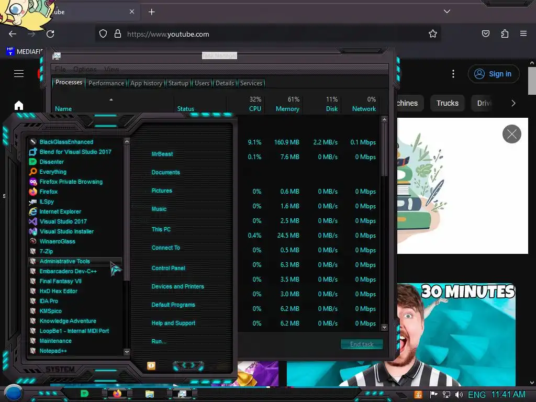Image resolution: width=536 pixels, height=402 pixels.
Task: Open BlackGlassEnhanced from the start menu
Action: (x=66, y=142)
